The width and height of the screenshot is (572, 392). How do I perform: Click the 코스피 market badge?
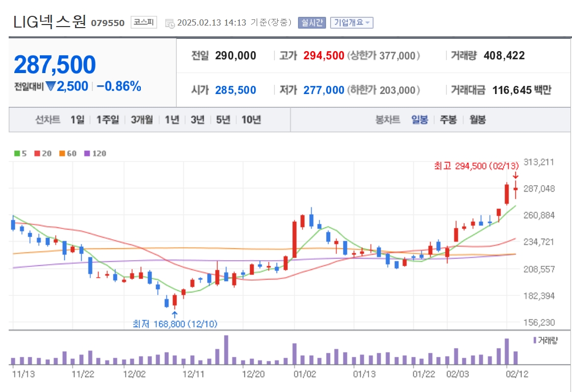[144, 22]
